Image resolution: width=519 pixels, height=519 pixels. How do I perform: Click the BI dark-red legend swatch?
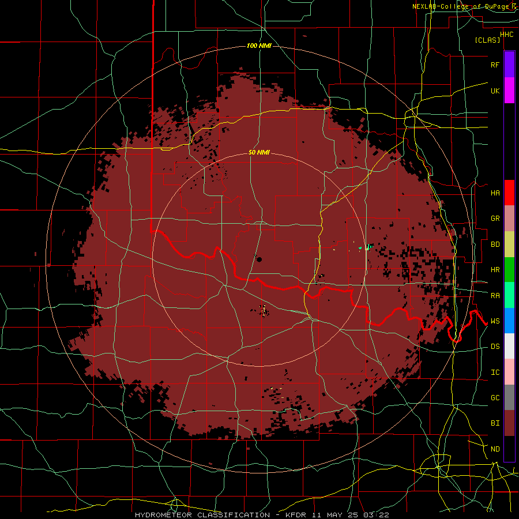coord(509,423)
